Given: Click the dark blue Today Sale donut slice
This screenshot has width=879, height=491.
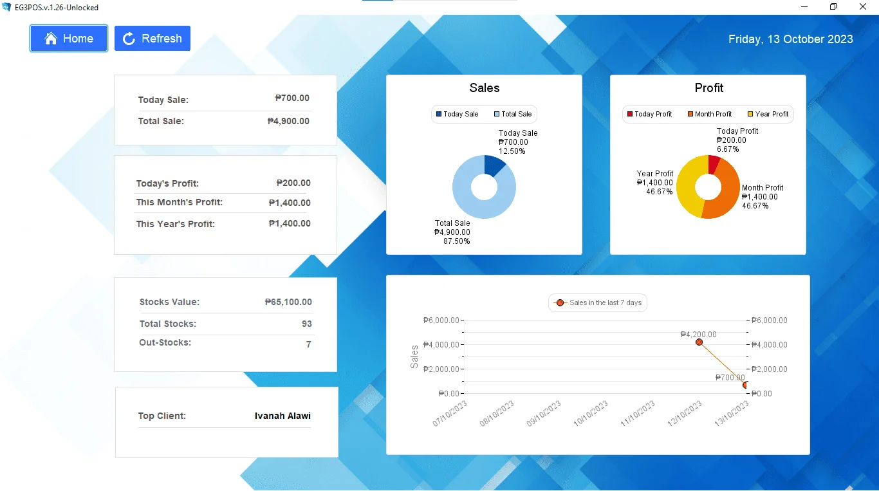Looking at the screenshot, I should tap(494, 165).
